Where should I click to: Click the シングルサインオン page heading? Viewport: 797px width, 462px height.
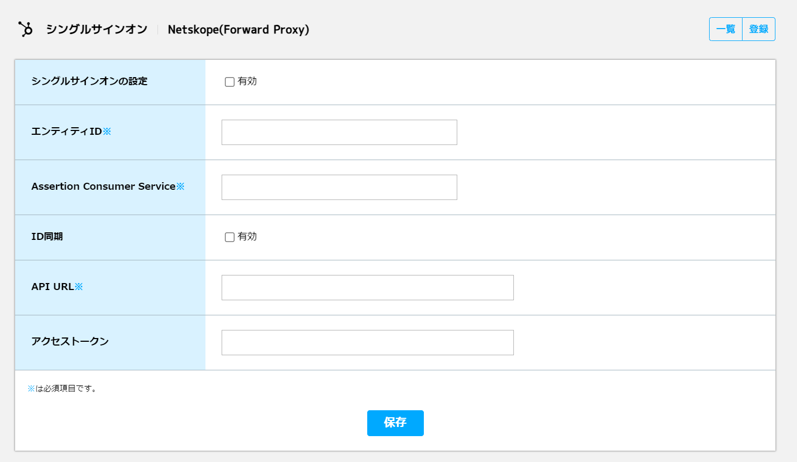[97, 29]
